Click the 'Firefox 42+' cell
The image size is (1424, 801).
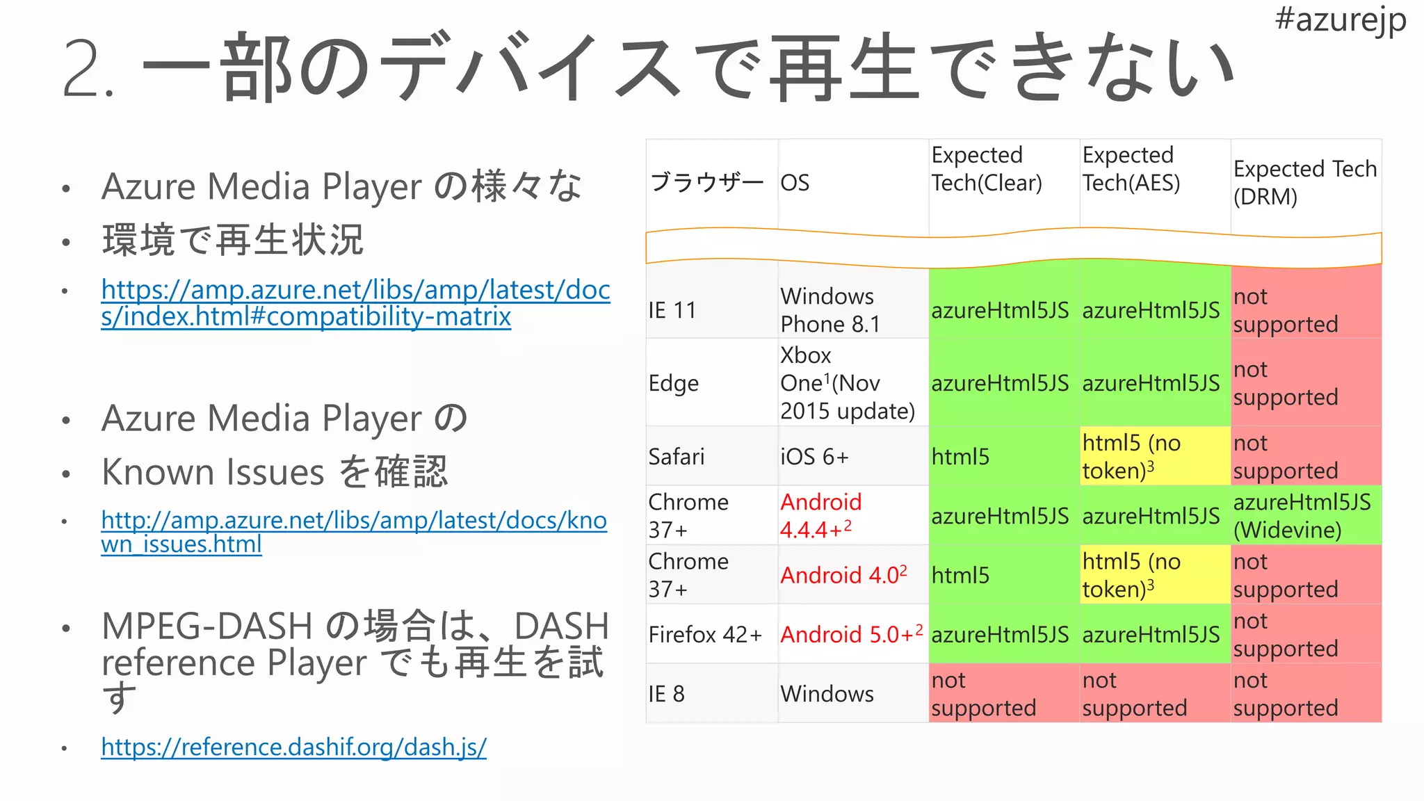tap(711, 634)
